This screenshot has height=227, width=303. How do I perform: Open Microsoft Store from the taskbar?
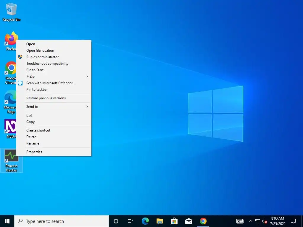(174, 221)
